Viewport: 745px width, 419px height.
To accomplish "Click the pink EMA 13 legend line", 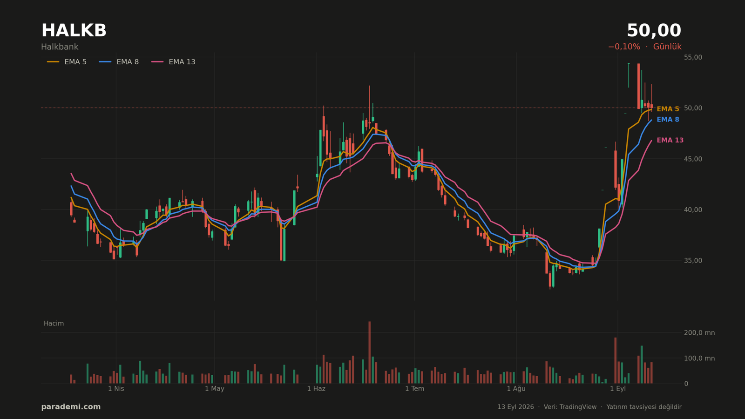I will pyautogui.click(x=157, y=62).
